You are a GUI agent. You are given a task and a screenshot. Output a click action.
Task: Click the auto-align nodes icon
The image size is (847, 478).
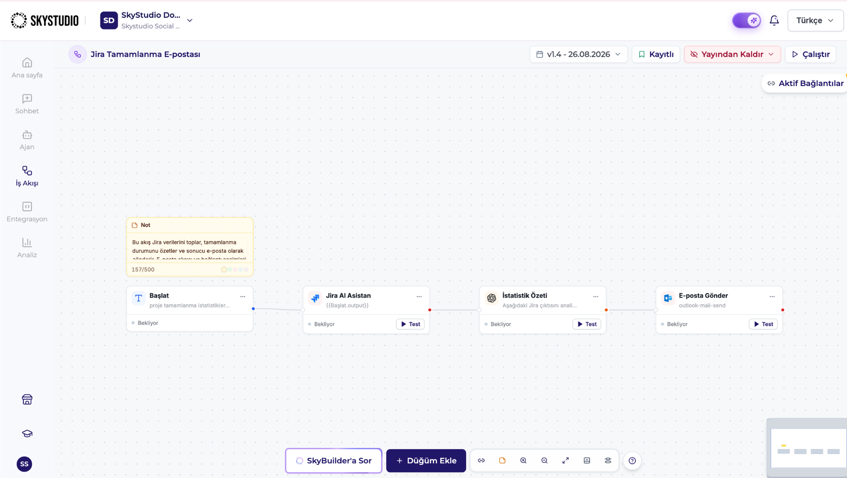[x=608, y=460]
